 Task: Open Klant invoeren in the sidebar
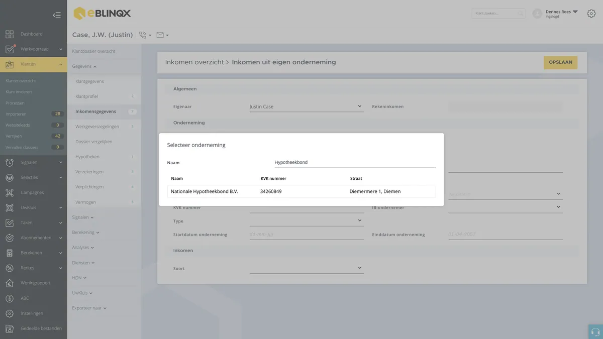pos(19,92)
